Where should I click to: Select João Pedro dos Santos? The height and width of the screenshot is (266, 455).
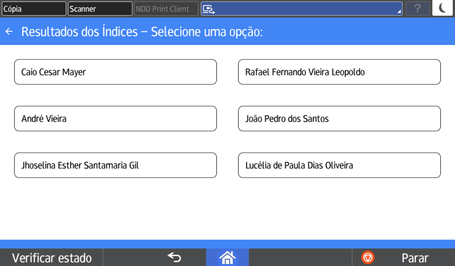pyautogui.click(x=339, y=119)
